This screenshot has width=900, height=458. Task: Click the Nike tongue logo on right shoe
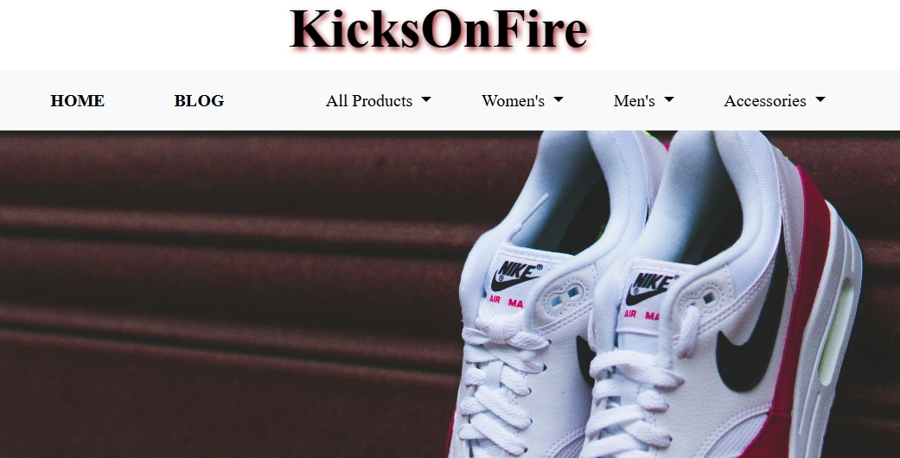[x=652, y=289]
